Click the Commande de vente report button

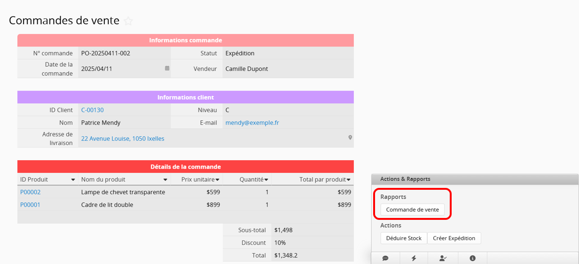(412, 210)
